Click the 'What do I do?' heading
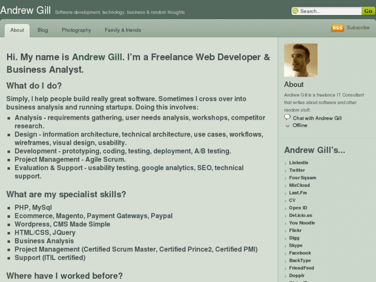The width and height of the screenshot is (376, 282). pos(34,86)
